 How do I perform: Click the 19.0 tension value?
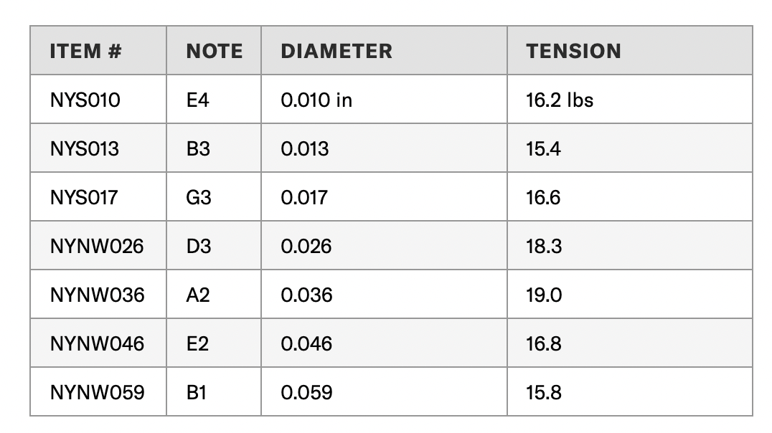tap(544, 295)
